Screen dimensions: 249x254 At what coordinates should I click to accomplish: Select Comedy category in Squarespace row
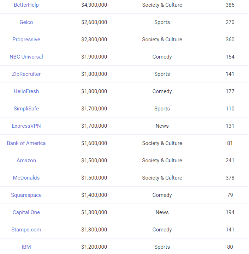coord(162,195)
